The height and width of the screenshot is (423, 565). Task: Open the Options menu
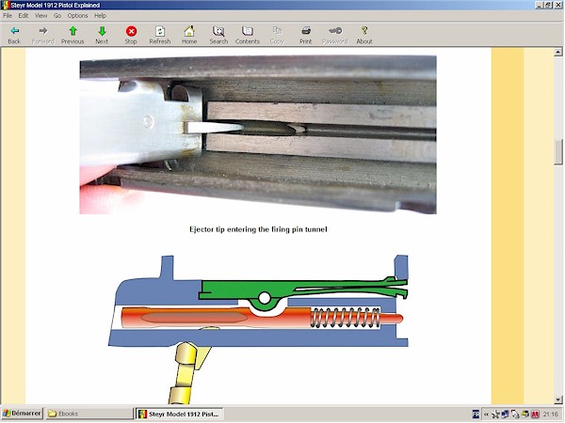pos(77,15)
